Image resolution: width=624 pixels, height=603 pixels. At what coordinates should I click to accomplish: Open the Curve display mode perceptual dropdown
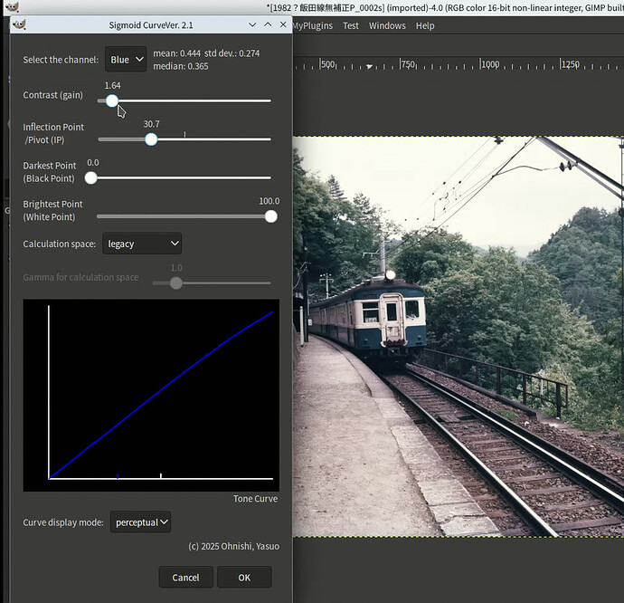(x=140, y=522)
